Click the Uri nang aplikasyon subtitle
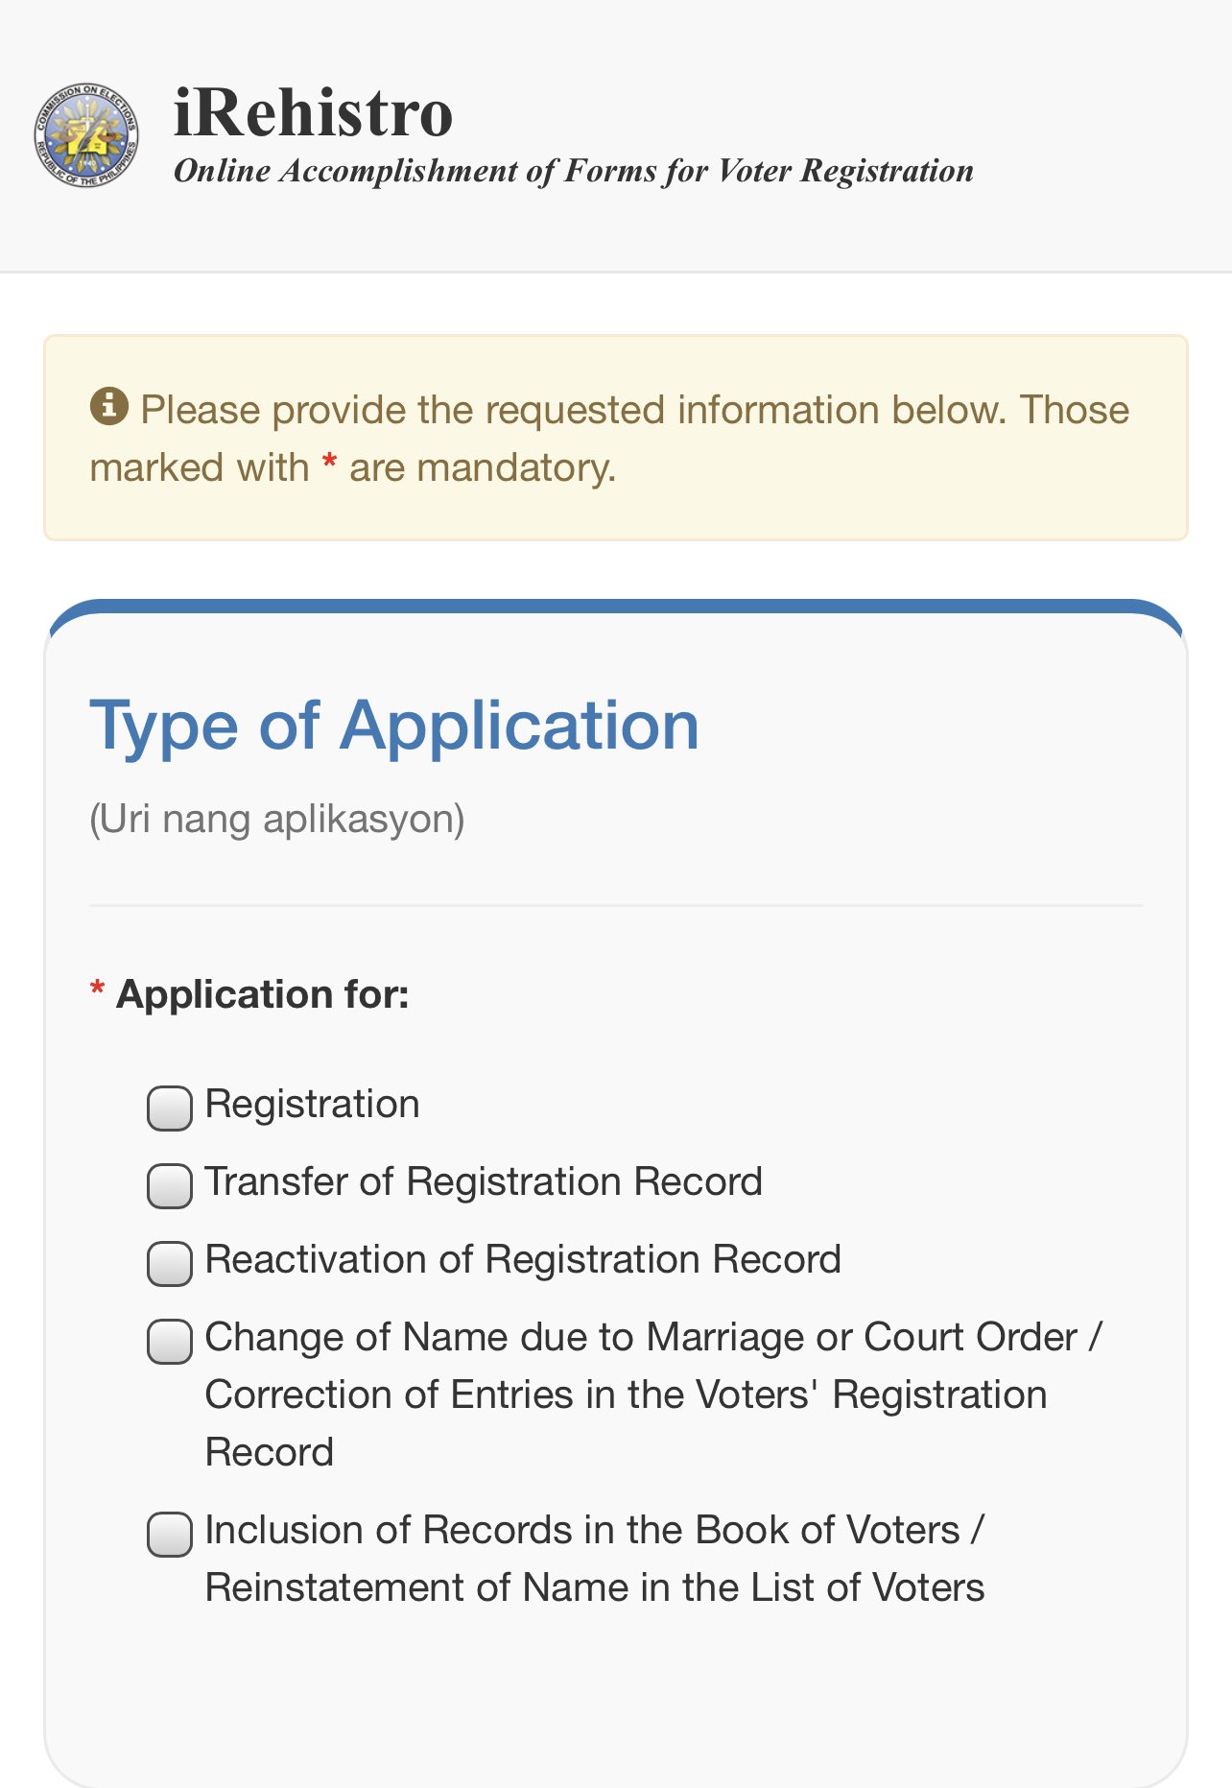1232x1788 pixels. pos(277,820)
